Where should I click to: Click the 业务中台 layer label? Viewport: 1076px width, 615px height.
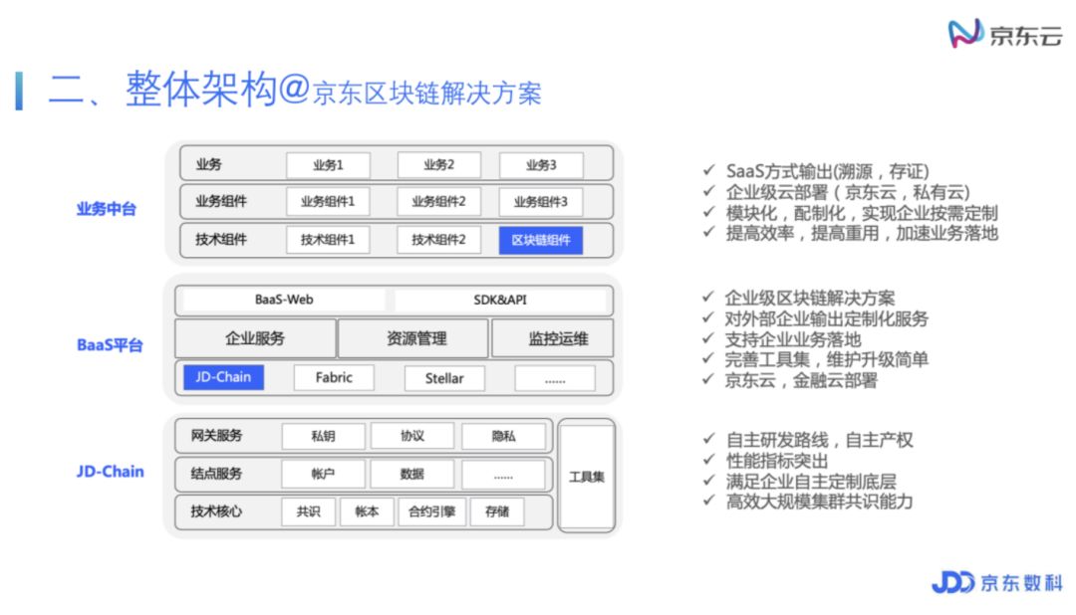(x=107, y=208)
